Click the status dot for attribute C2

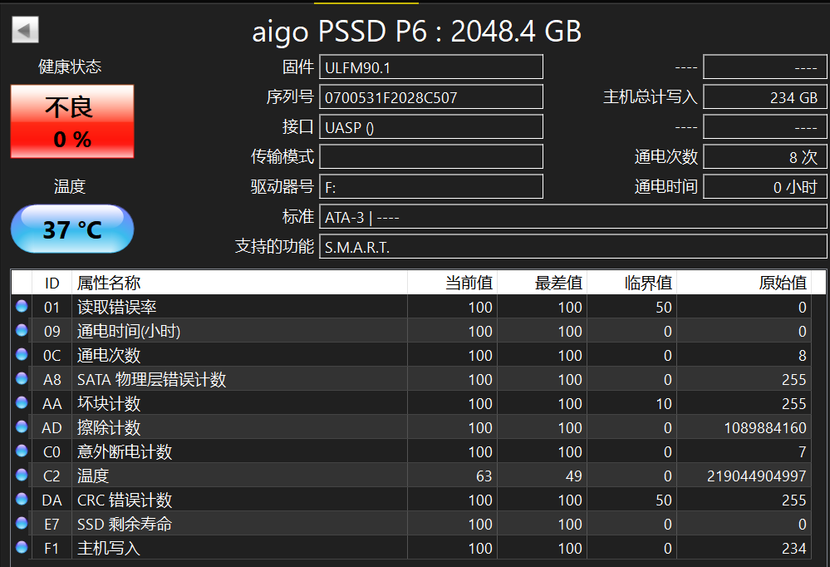pos(22,475)
